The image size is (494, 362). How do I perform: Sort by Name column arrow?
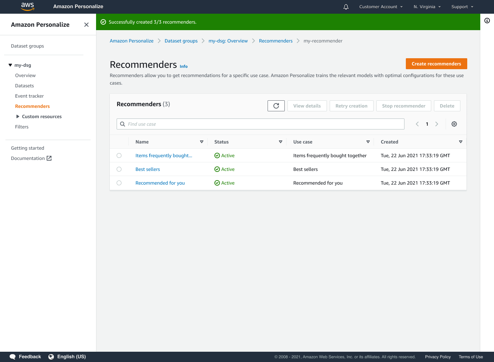pyautogui.click(x=202, y=142)
